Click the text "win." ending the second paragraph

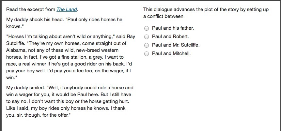coord(10,78)
